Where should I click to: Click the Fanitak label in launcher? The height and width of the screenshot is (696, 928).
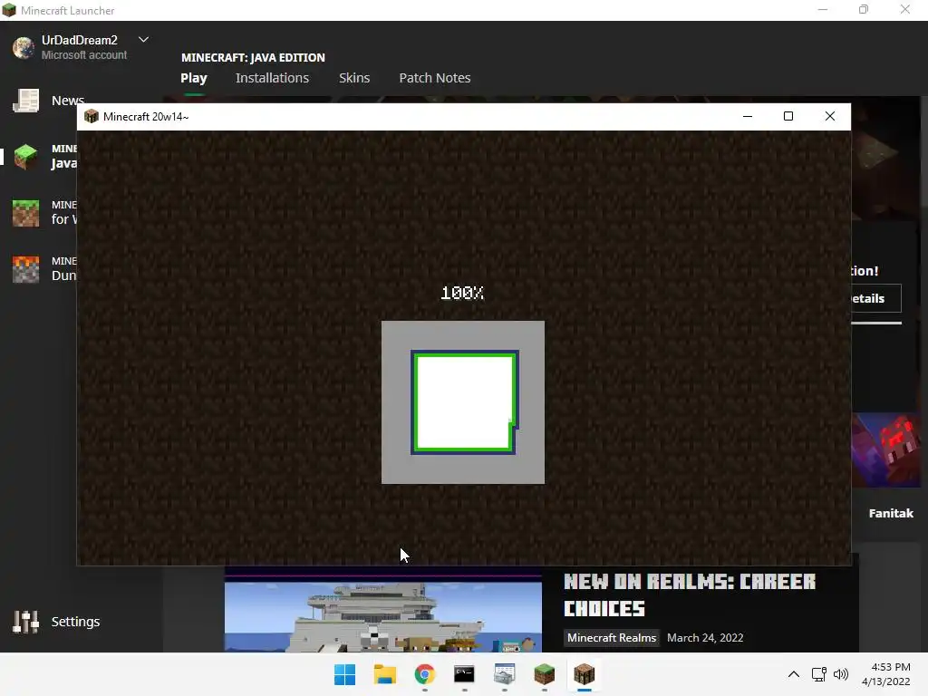point(891,514)
